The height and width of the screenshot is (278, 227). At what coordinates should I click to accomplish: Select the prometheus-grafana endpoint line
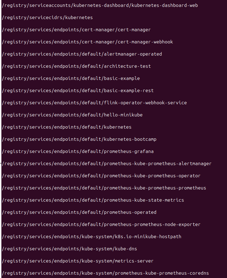[x=78, y=151]
